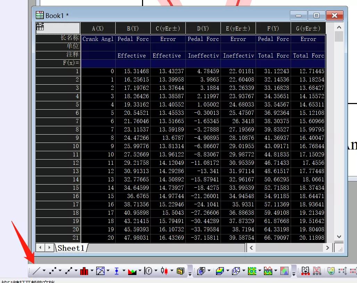The width and height of the screenshot is (357, 283).
Task: Click horizontal scrollbar left arrow
Action: 251,248
